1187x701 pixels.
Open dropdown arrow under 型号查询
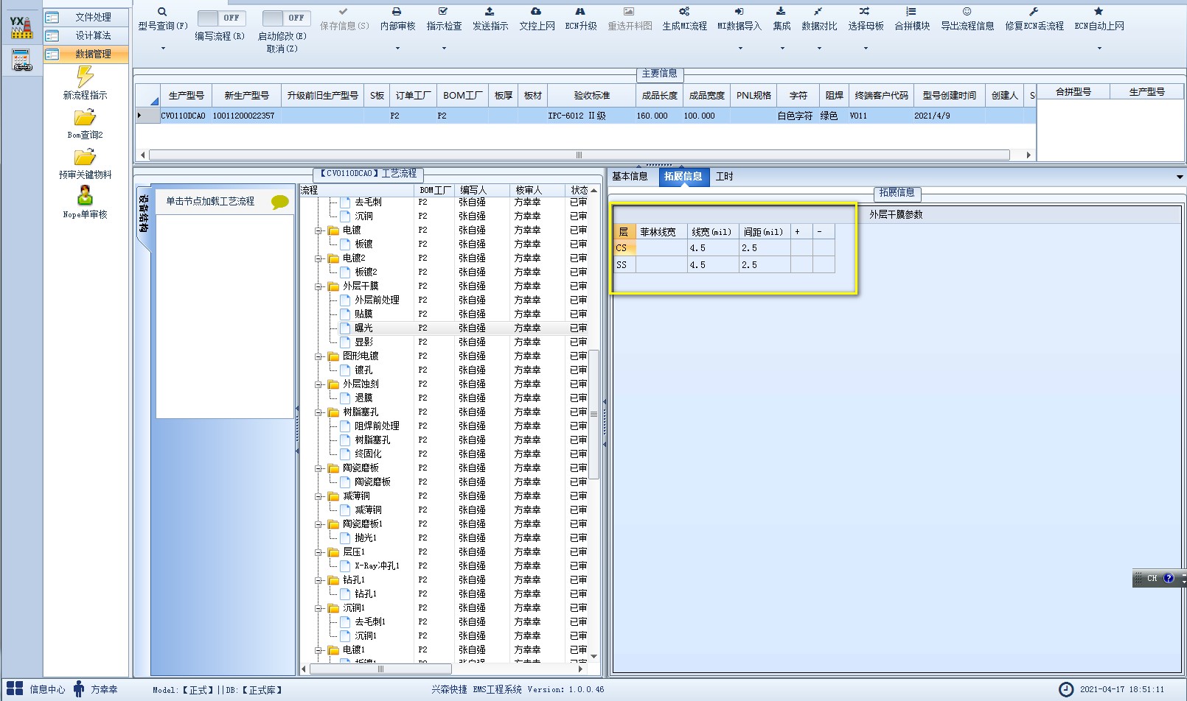pos(163,49)
